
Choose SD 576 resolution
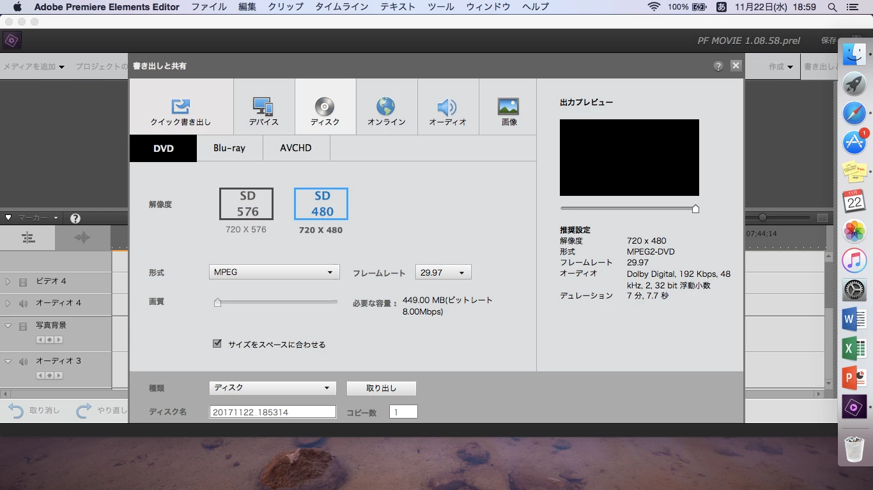pos(246,204)
